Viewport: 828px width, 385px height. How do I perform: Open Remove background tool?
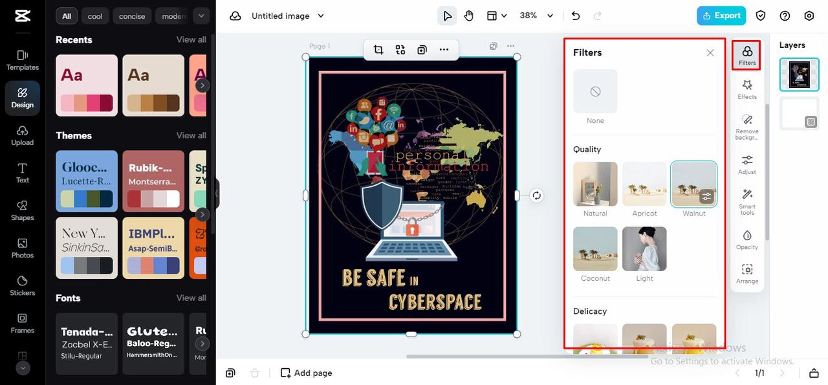point(747,127)
